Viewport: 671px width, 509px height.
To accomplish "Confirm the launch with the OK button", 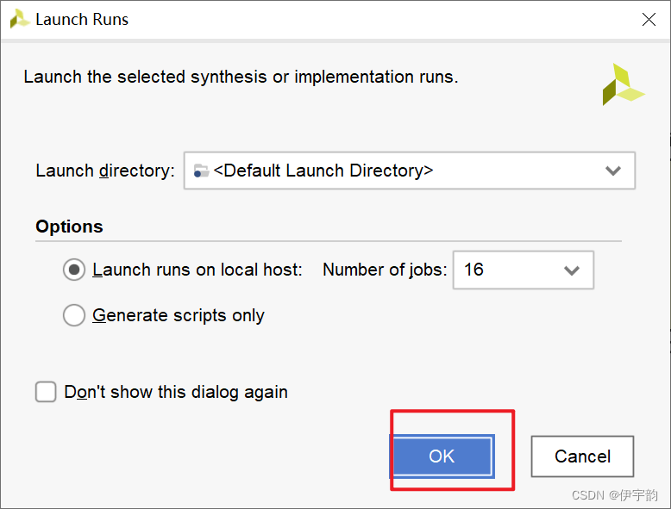I will [x=442, y=456].
